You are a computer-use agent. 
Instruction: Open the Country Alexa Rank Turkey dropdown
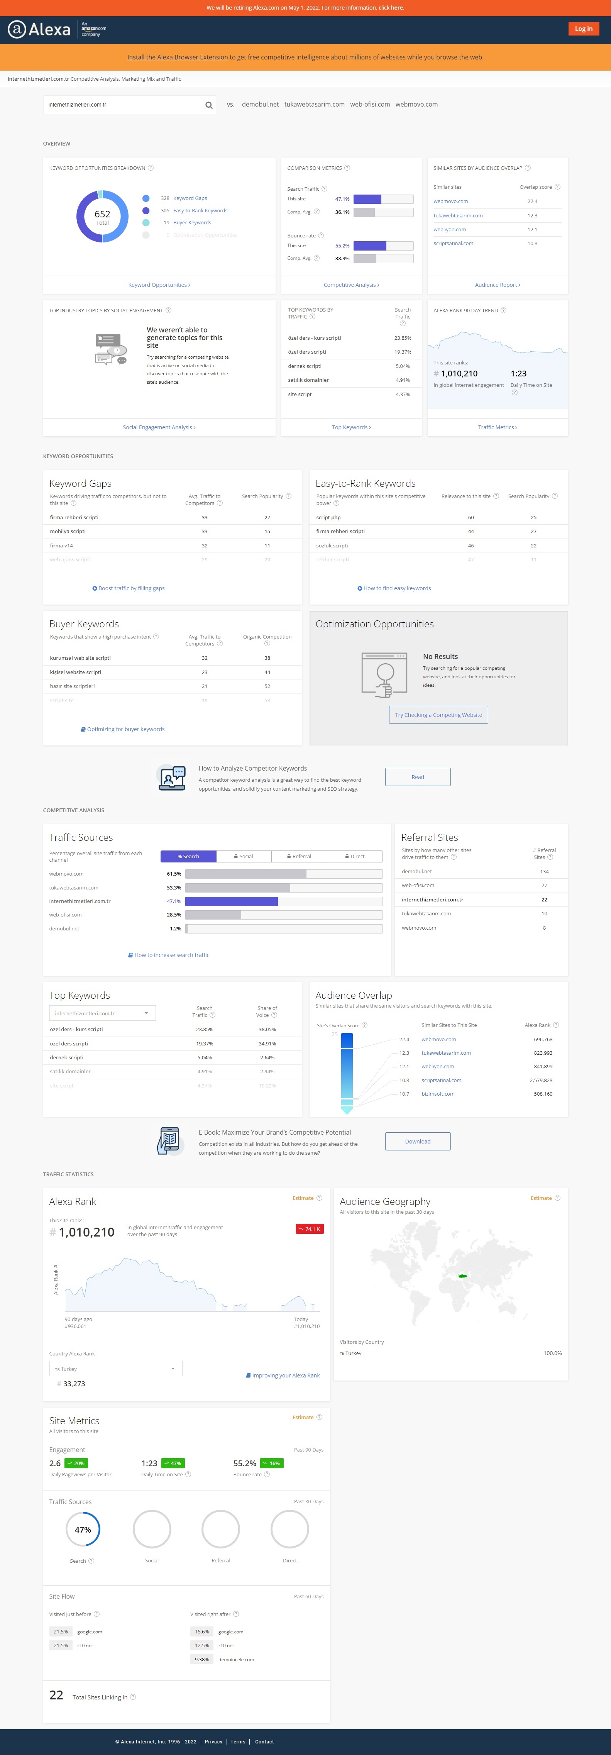click(116, 1369)
